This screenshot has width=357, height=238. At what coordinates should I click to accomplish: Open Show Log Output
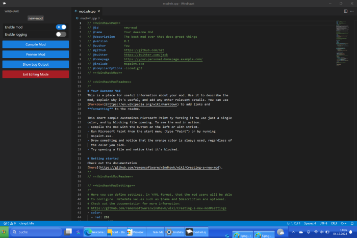(x=36, y=65)
